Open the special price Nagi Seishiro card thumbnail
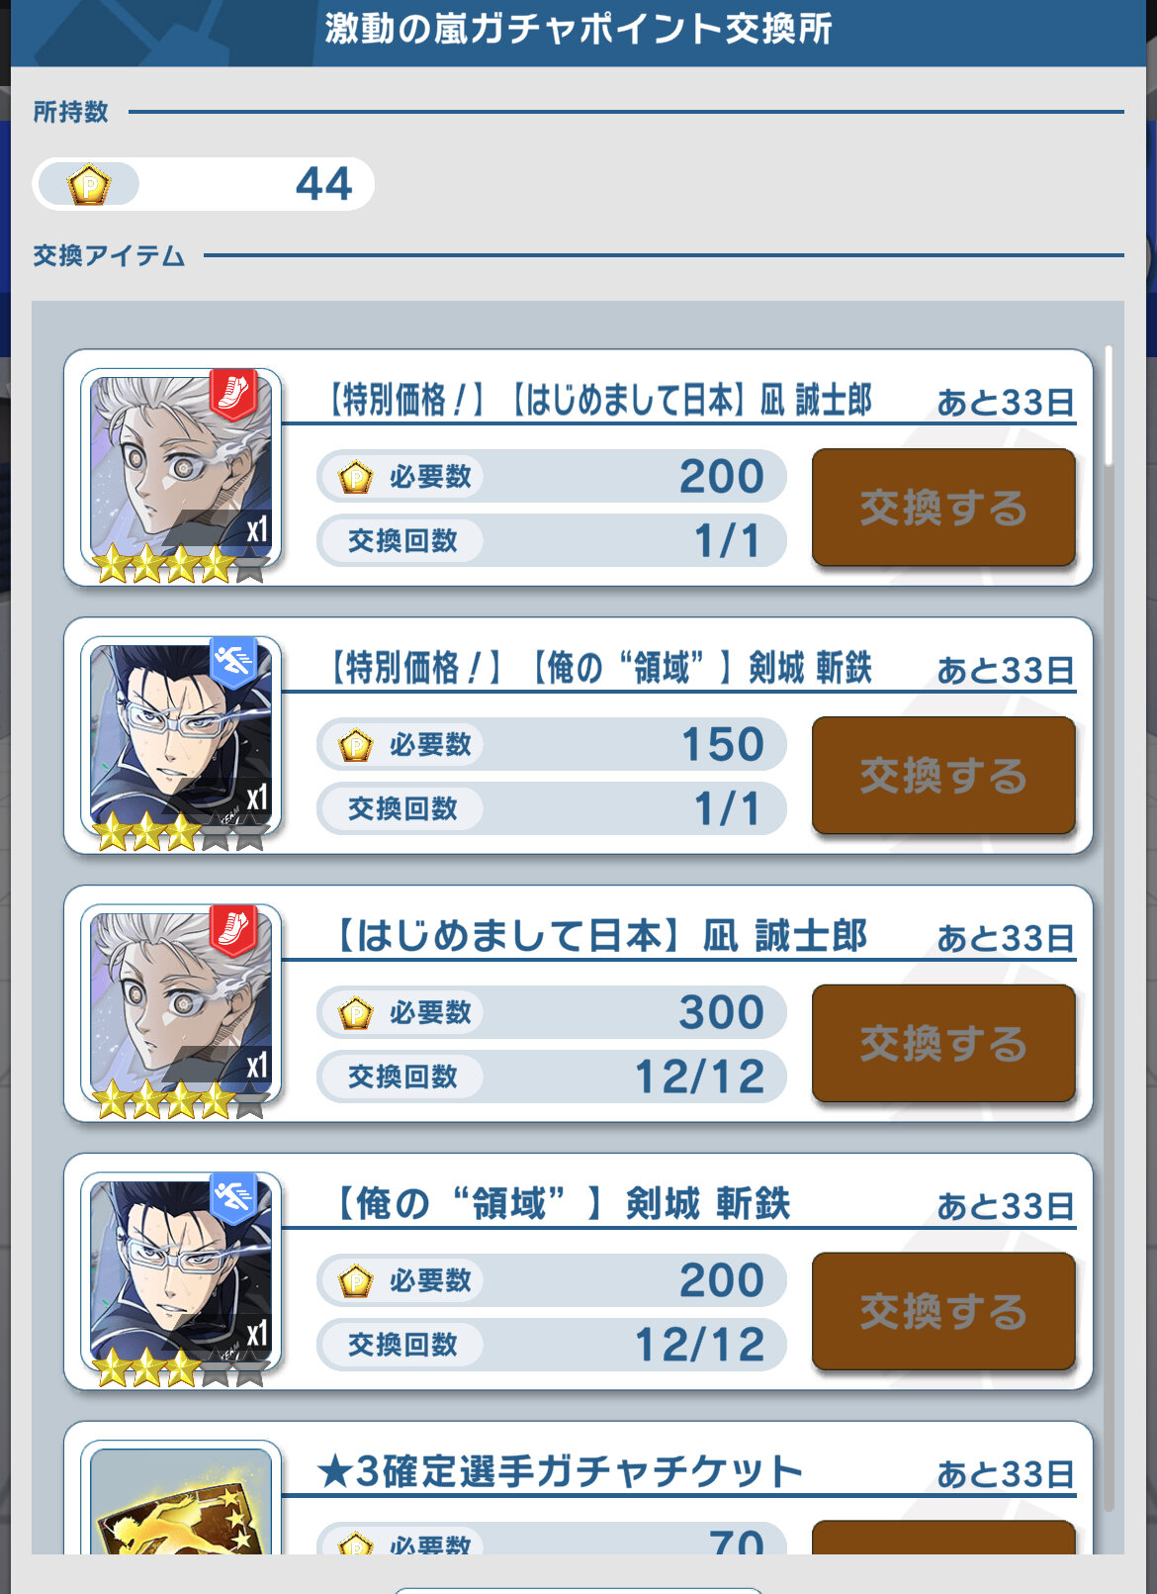The height and width of the screenshot is (1594, 1157). (x=181, y=469)
